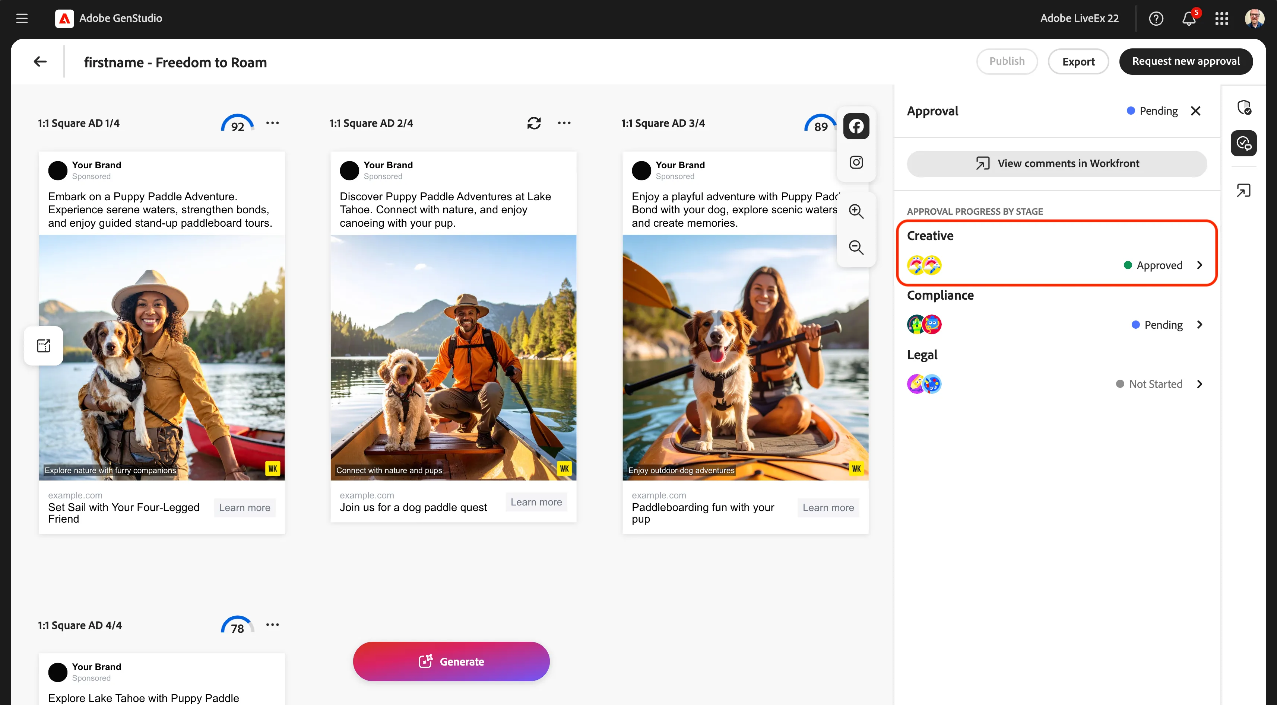Click View comments in Workfront

(x=1057, y=163)
